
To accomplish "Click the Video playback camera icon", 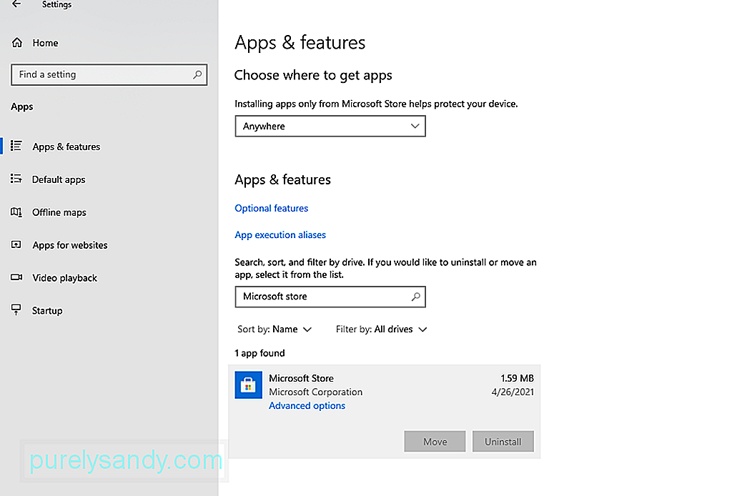I will (x=16, y=277).
